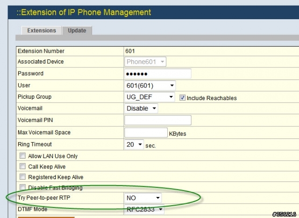Switch to the Extensions tab
299x218 pixels.
coord(42,30)
